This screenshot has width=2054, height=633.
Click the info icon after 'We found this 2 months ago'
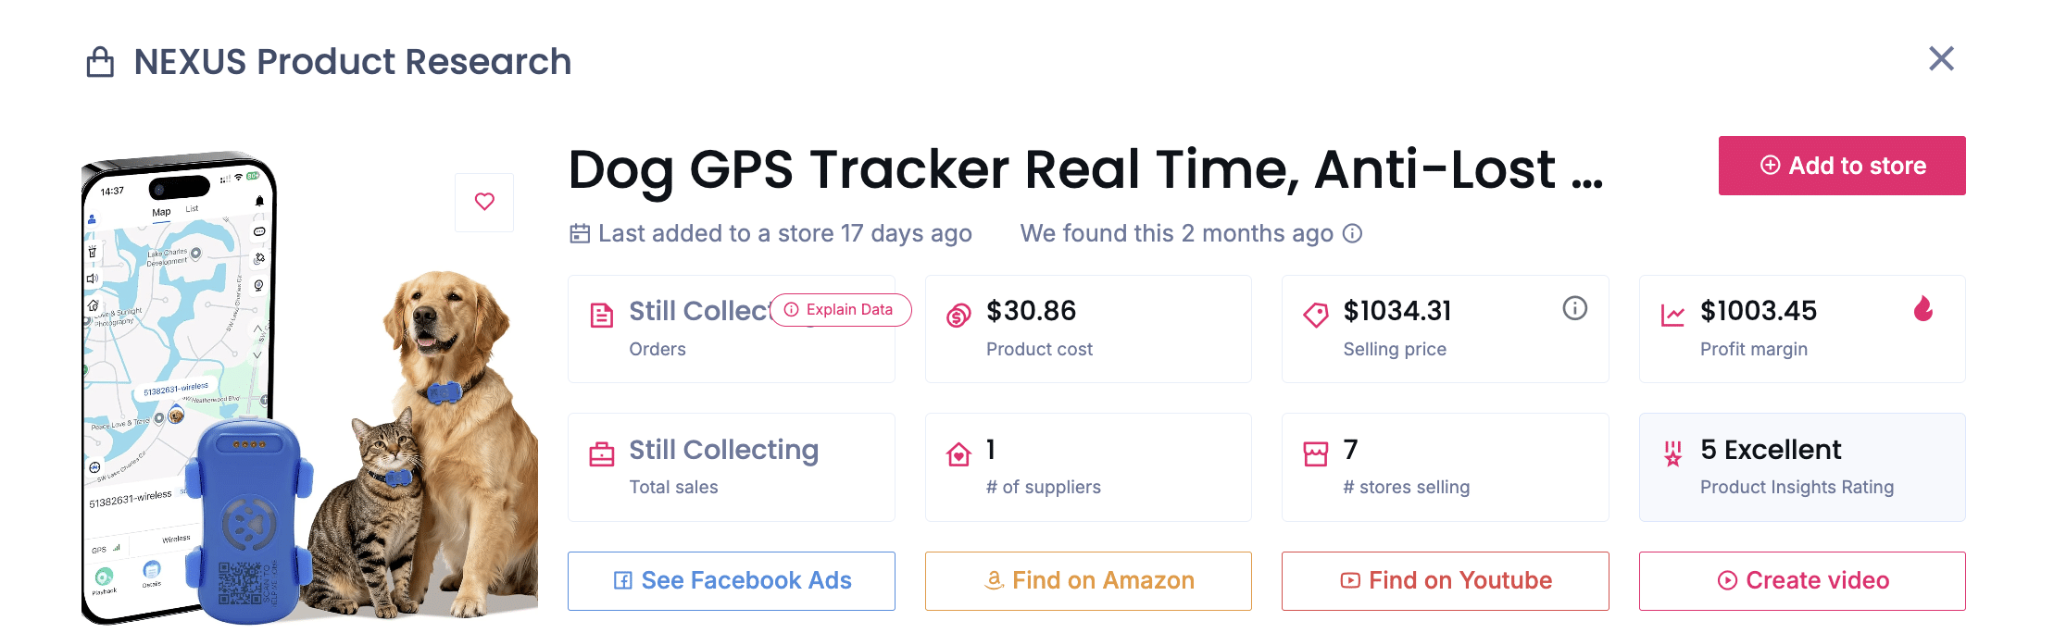click(x=1353, y=233)
